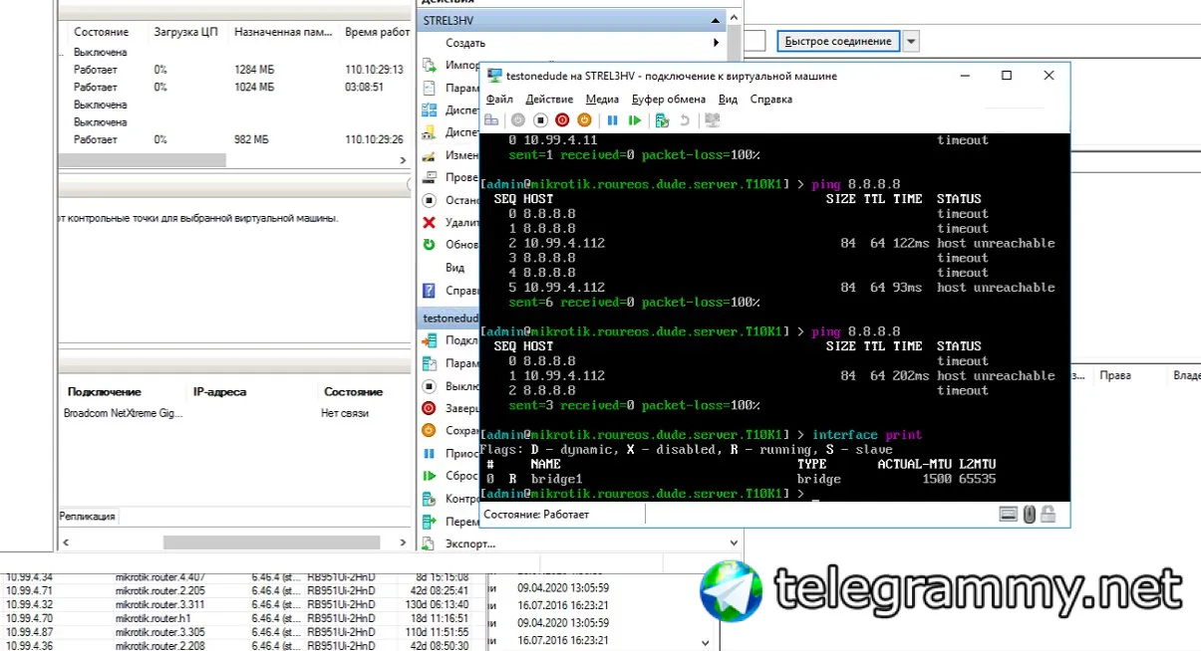Click left arrow of bottom panel scrollbar

(x=67, y=542)
